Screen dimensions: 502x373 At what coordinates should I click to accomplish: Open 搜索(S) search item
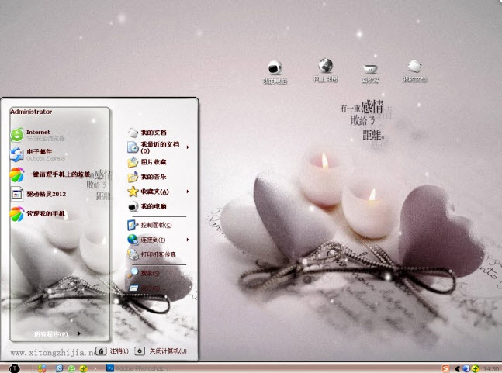click(x=144, y=273)
